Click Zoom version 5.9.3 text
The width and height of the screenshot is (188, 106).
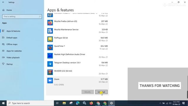(x=59, y=85)
